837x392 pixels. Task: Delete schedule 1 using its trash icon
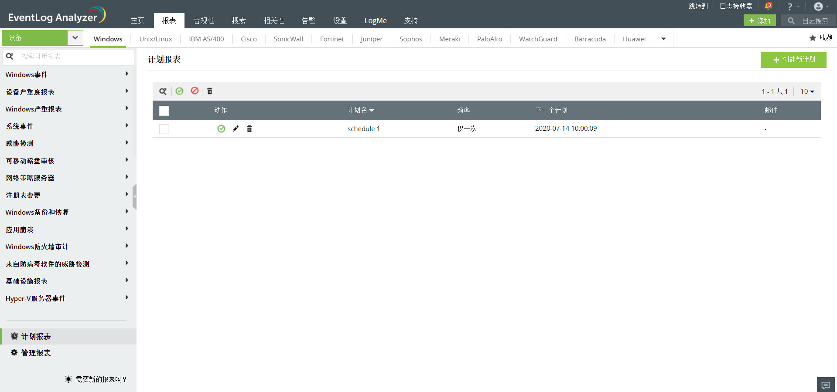[249, 128]
